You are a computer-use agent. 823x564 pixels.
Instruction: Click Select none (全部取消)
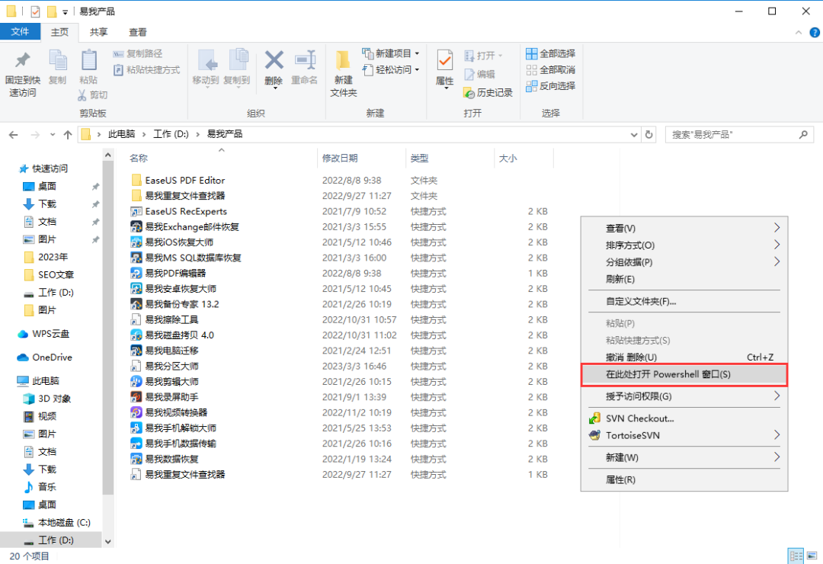551,70
